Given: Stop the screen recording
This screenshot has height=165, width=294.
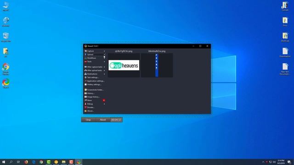Looking at the screenshot, I should 88,120.
